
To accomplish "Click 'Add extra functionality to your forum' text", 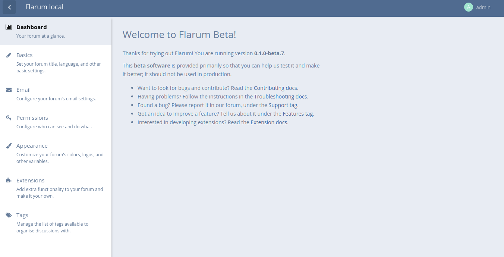I will (x=60, y=193).
